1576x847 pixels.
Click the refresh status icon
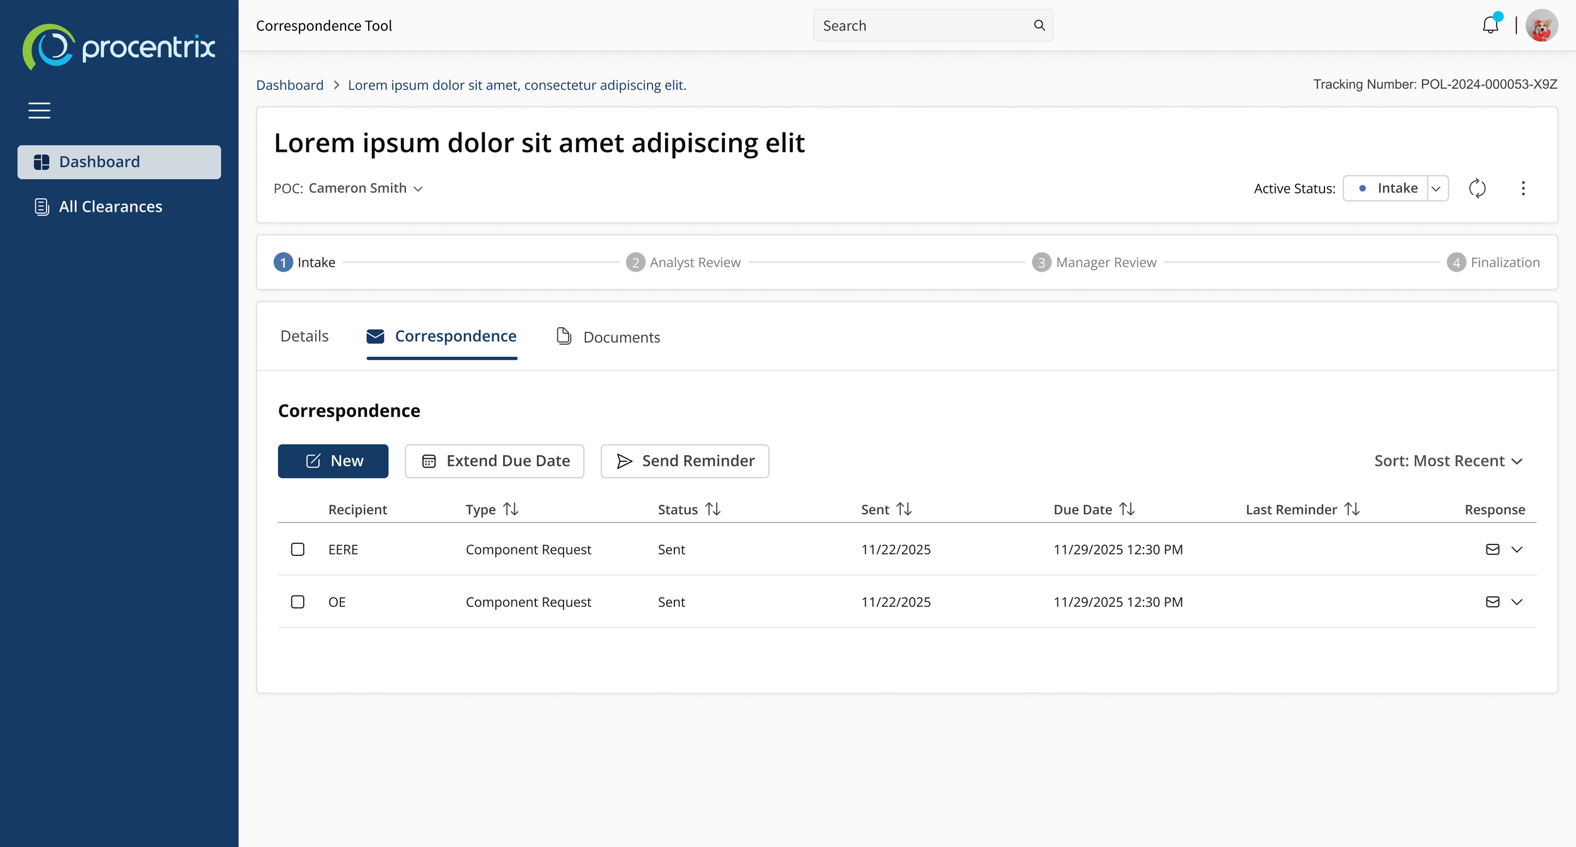(x=1477, y=188)
